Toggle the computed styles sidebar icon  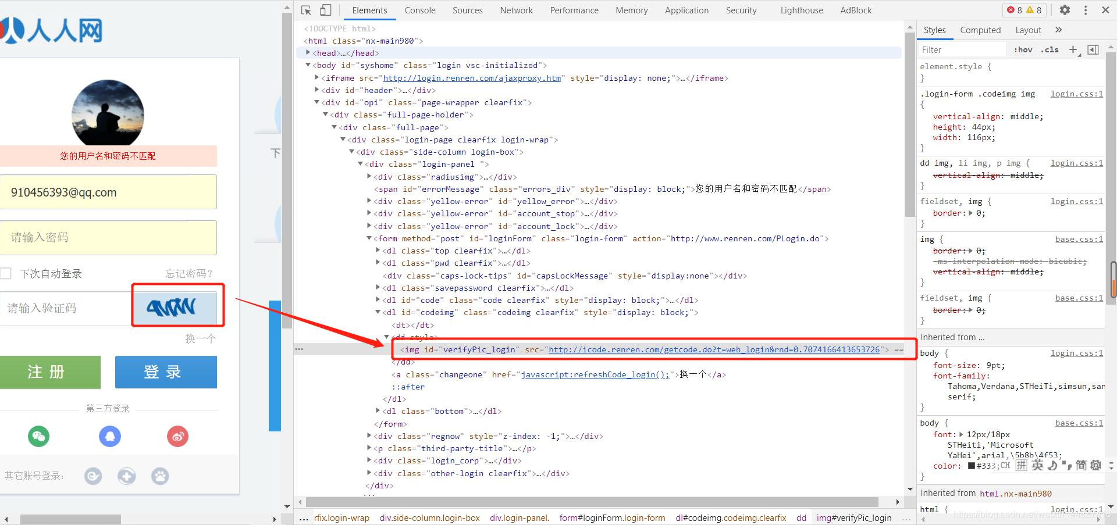pos(1093,49)
